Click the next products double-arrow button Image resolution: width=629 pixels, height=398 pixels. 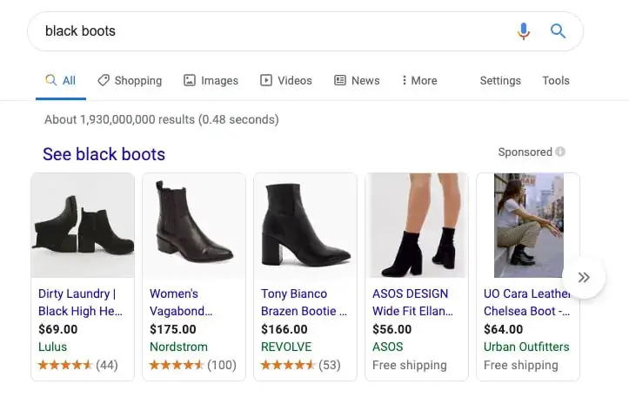tap(584, 277)
